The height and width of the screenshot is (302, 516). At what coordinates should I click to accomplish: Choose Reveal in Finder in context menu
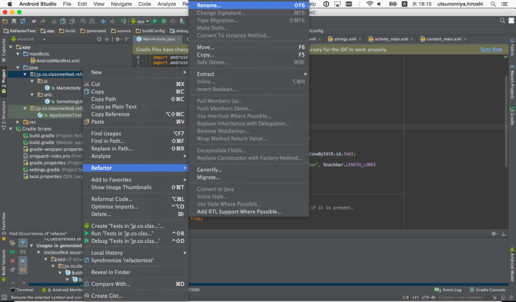pyautogui.click(x=135, y=272)
